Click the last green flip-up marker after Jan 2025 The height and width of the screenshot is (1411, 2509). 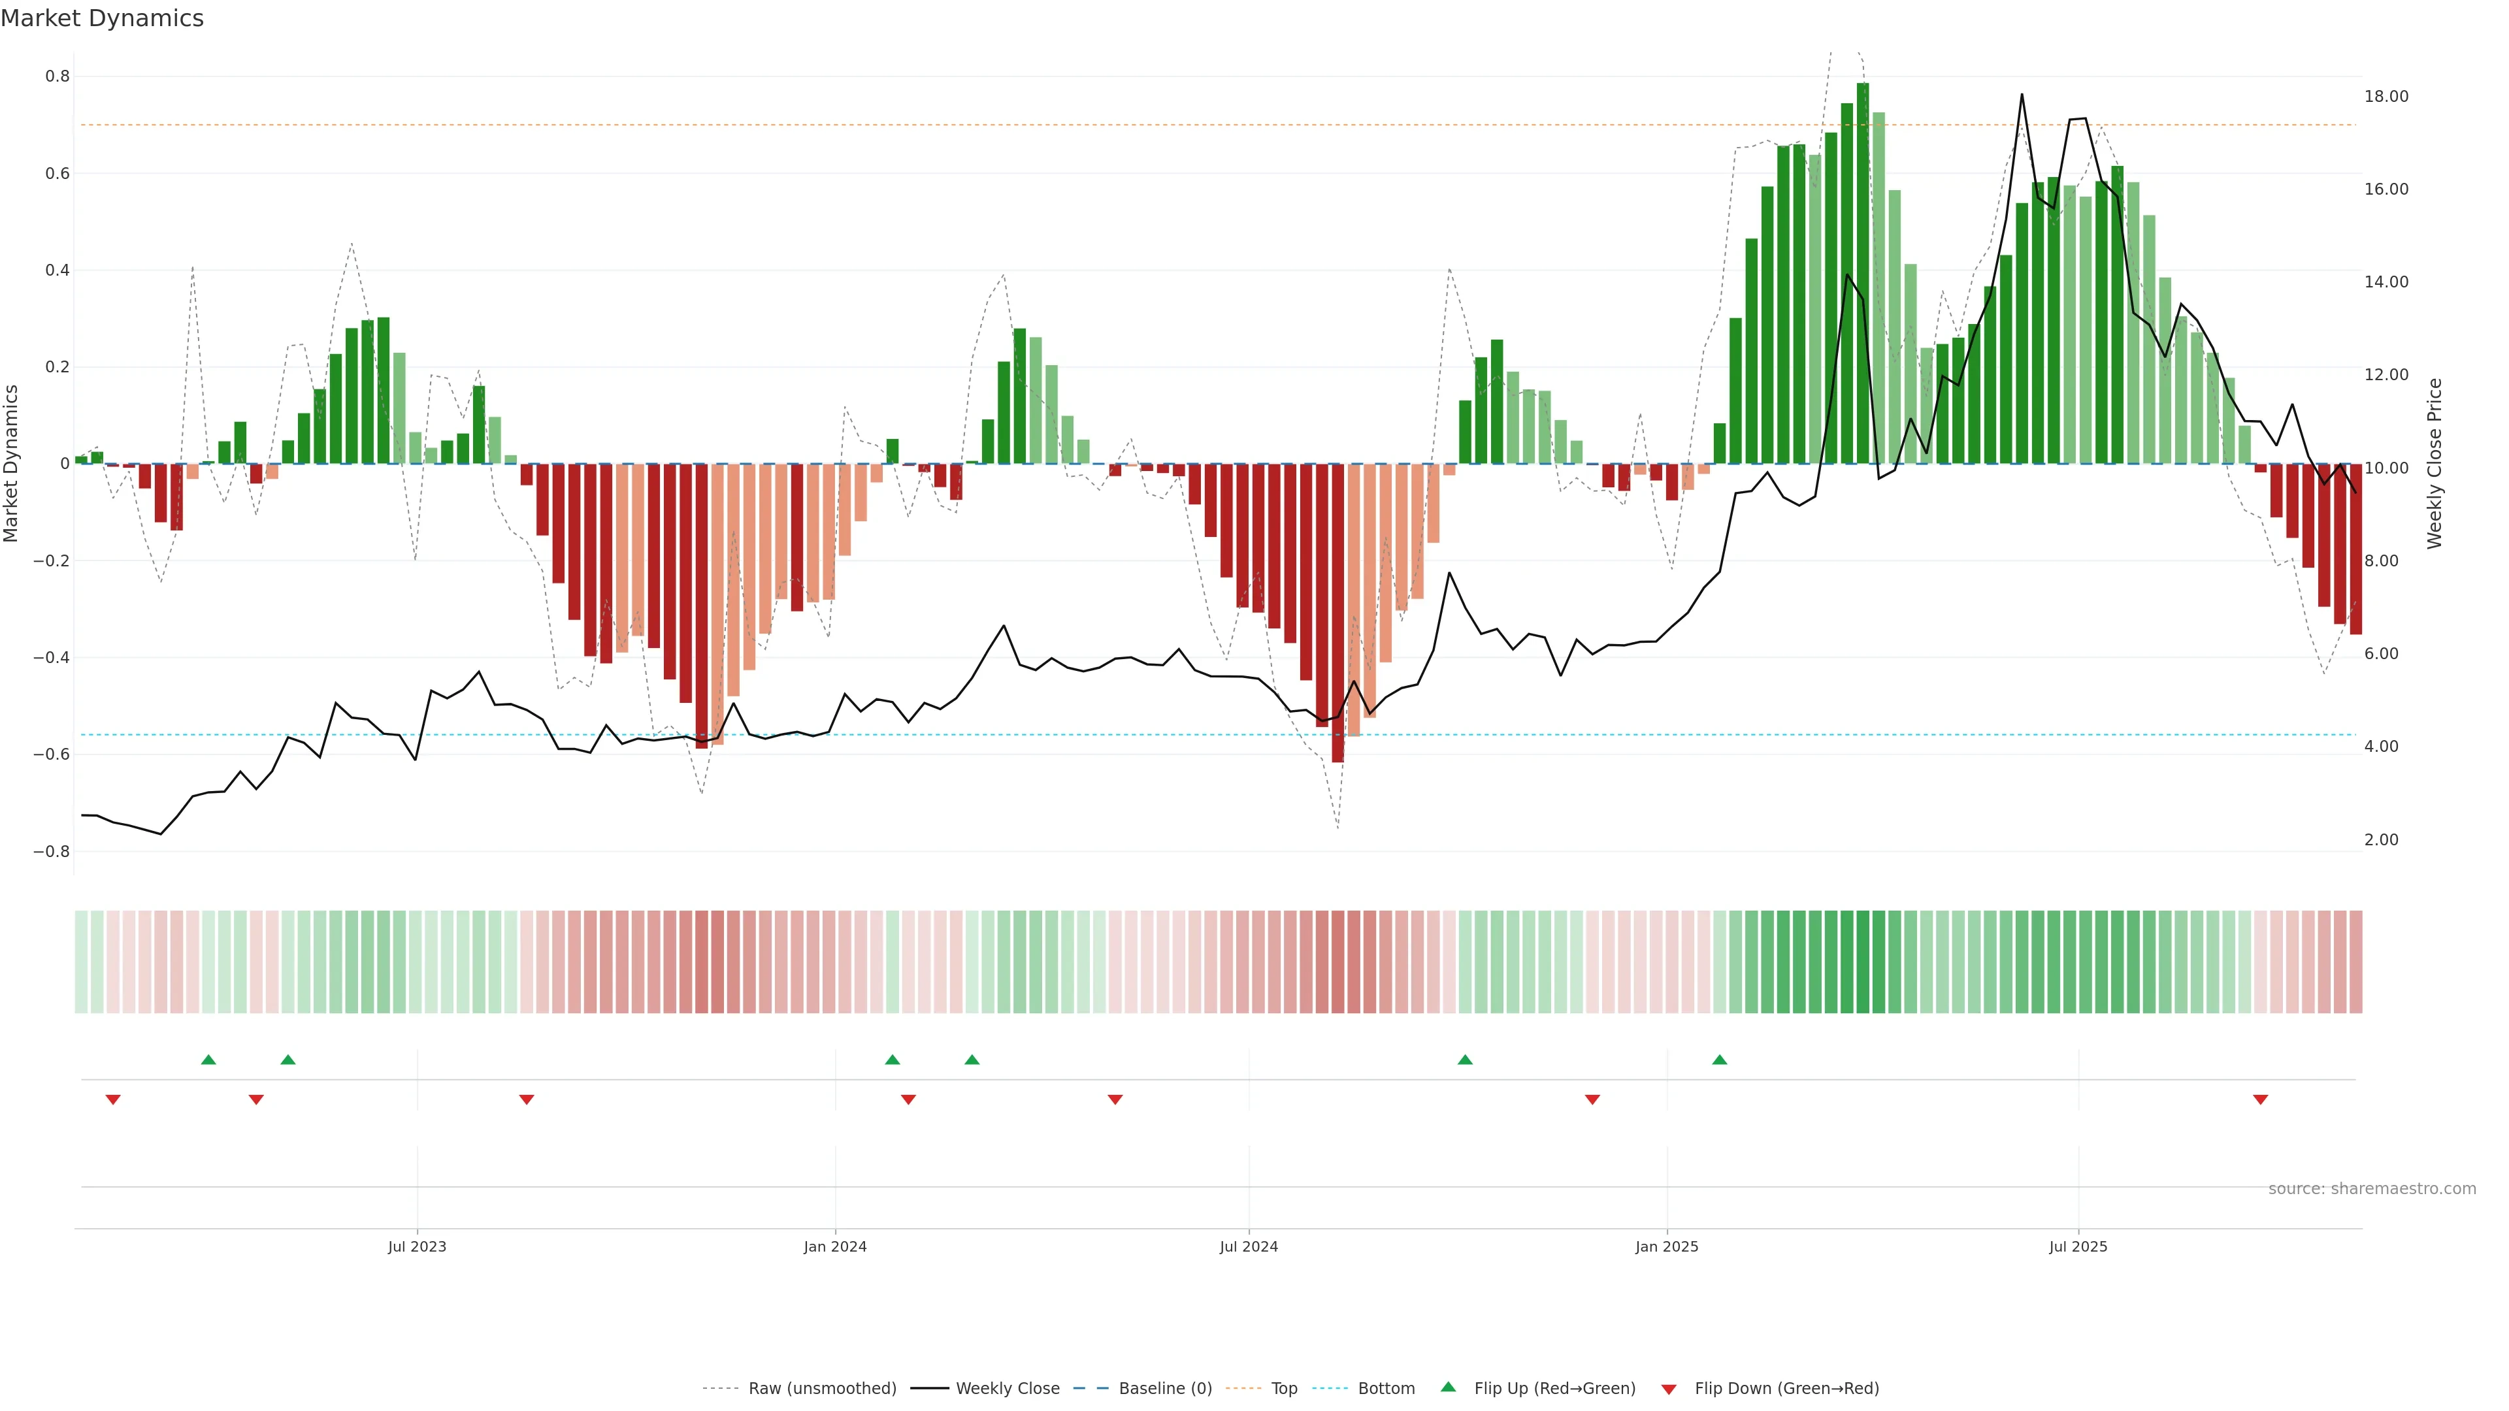[x=1720, y=1060]
